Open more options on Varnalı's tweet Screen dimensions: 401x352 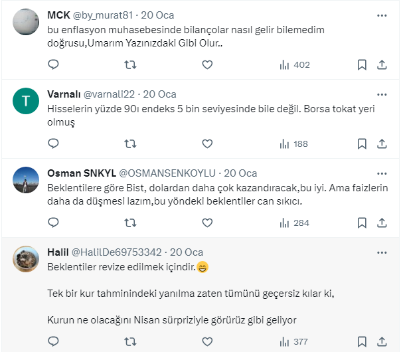click(382, 94)
